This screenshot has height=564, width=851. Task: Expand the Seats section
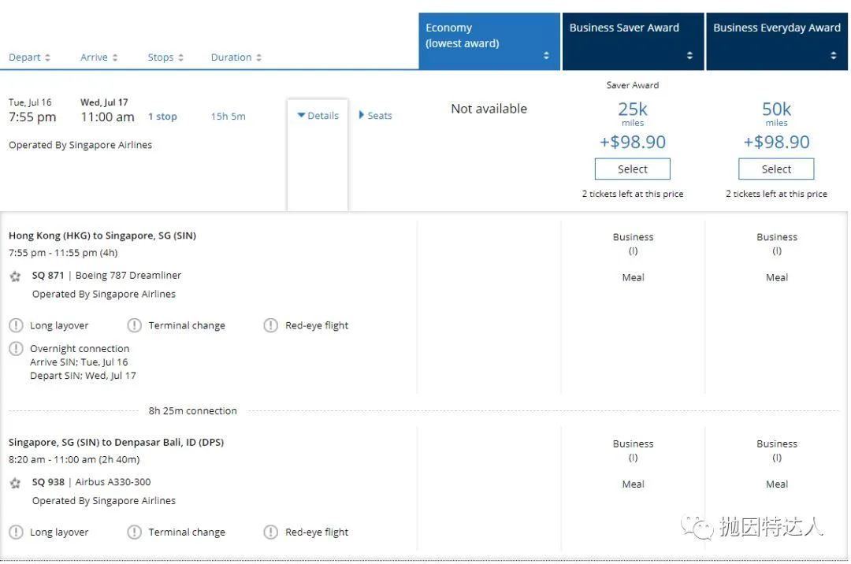(x=375, y=116)
